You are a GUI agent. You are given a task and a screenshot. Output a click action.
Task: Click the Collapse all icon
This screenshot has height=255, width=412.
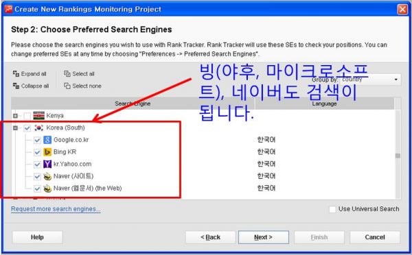(16, 86)
